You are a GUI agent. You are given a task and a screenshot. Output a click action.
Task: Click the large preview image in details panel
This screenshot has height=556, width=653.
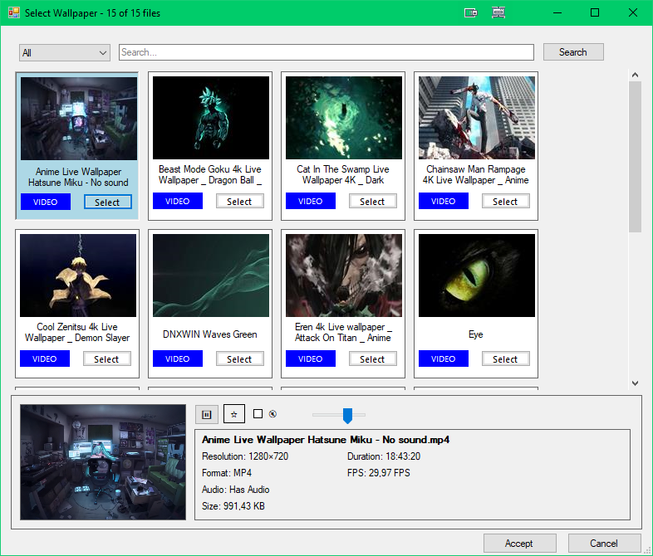[x=103, y=462]
